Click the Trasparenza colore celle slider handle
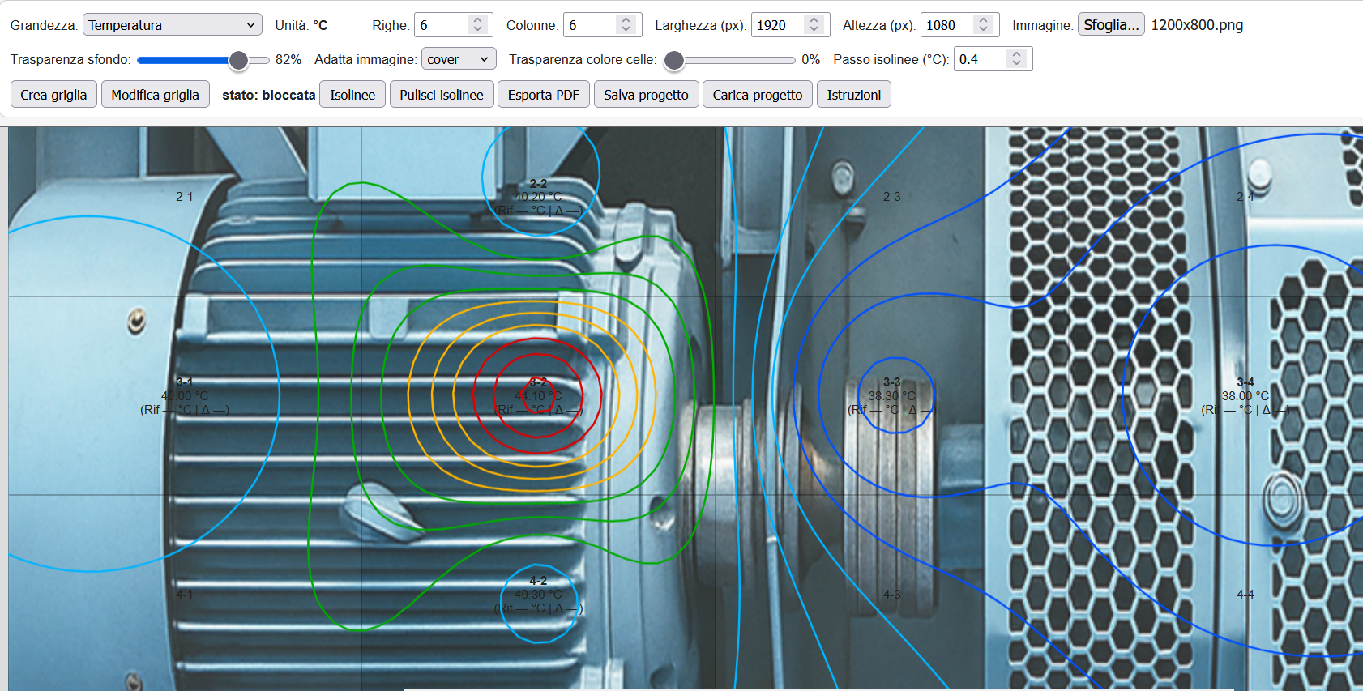Image resolution: width=1363 pixels, height=691 pixels. click(673, 60)
